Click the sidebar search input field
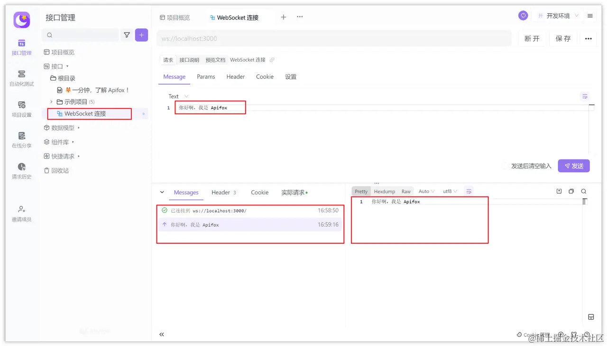 coord(80,35)
